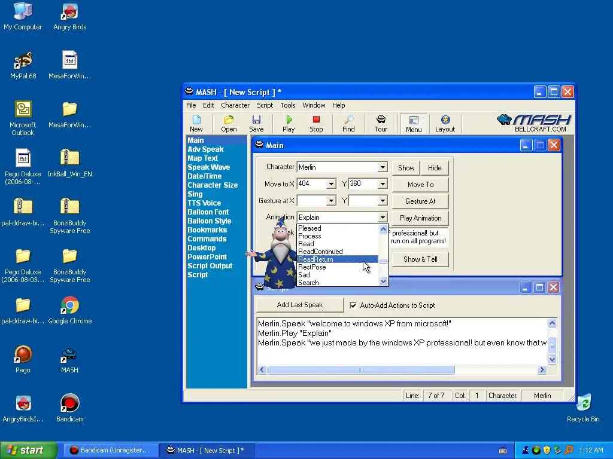Screen dimensions: 613x459
Task: Click the Show character button
Action: 406,168
